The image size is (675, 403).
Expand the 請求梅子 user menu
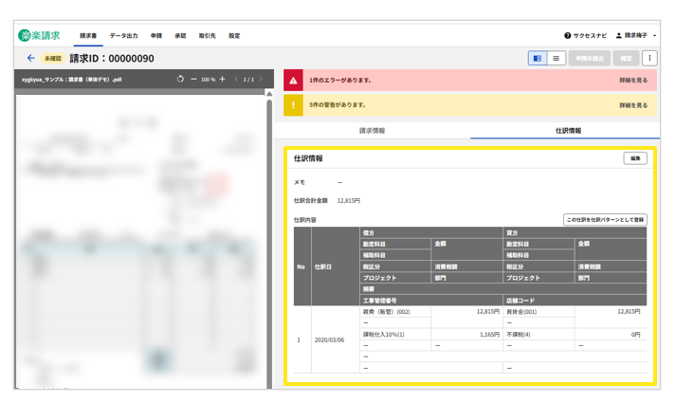point(635,36)
